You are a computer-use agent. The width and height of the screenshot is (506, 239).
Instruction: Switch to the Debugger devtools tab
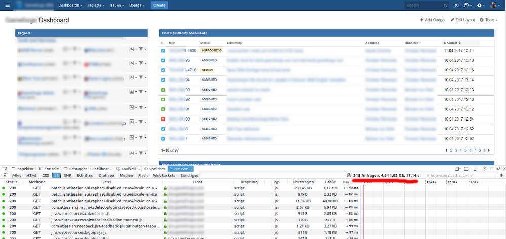(x=75, y=169)
